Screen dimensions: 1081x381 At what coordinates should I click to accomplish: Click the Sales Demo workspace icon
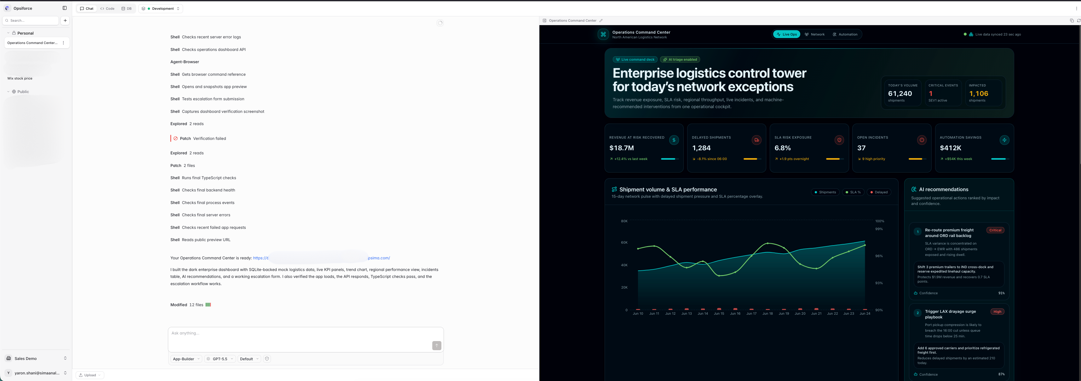(x=9, y=358)
